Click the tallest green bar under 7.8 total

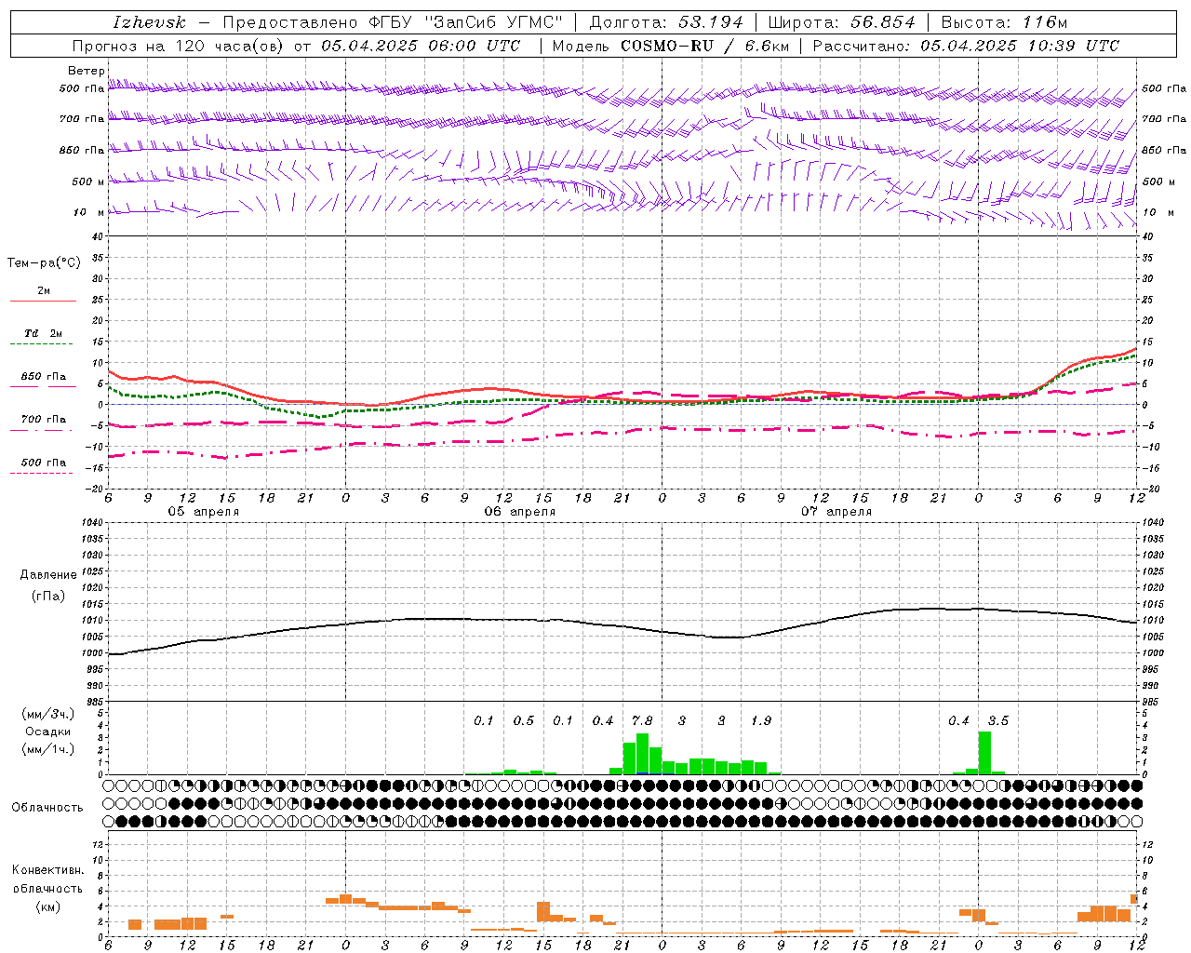pos(642,754)
